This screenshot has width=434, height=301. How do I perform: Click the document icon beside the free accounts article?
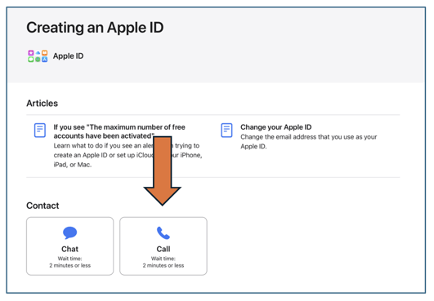pos(40,131)
